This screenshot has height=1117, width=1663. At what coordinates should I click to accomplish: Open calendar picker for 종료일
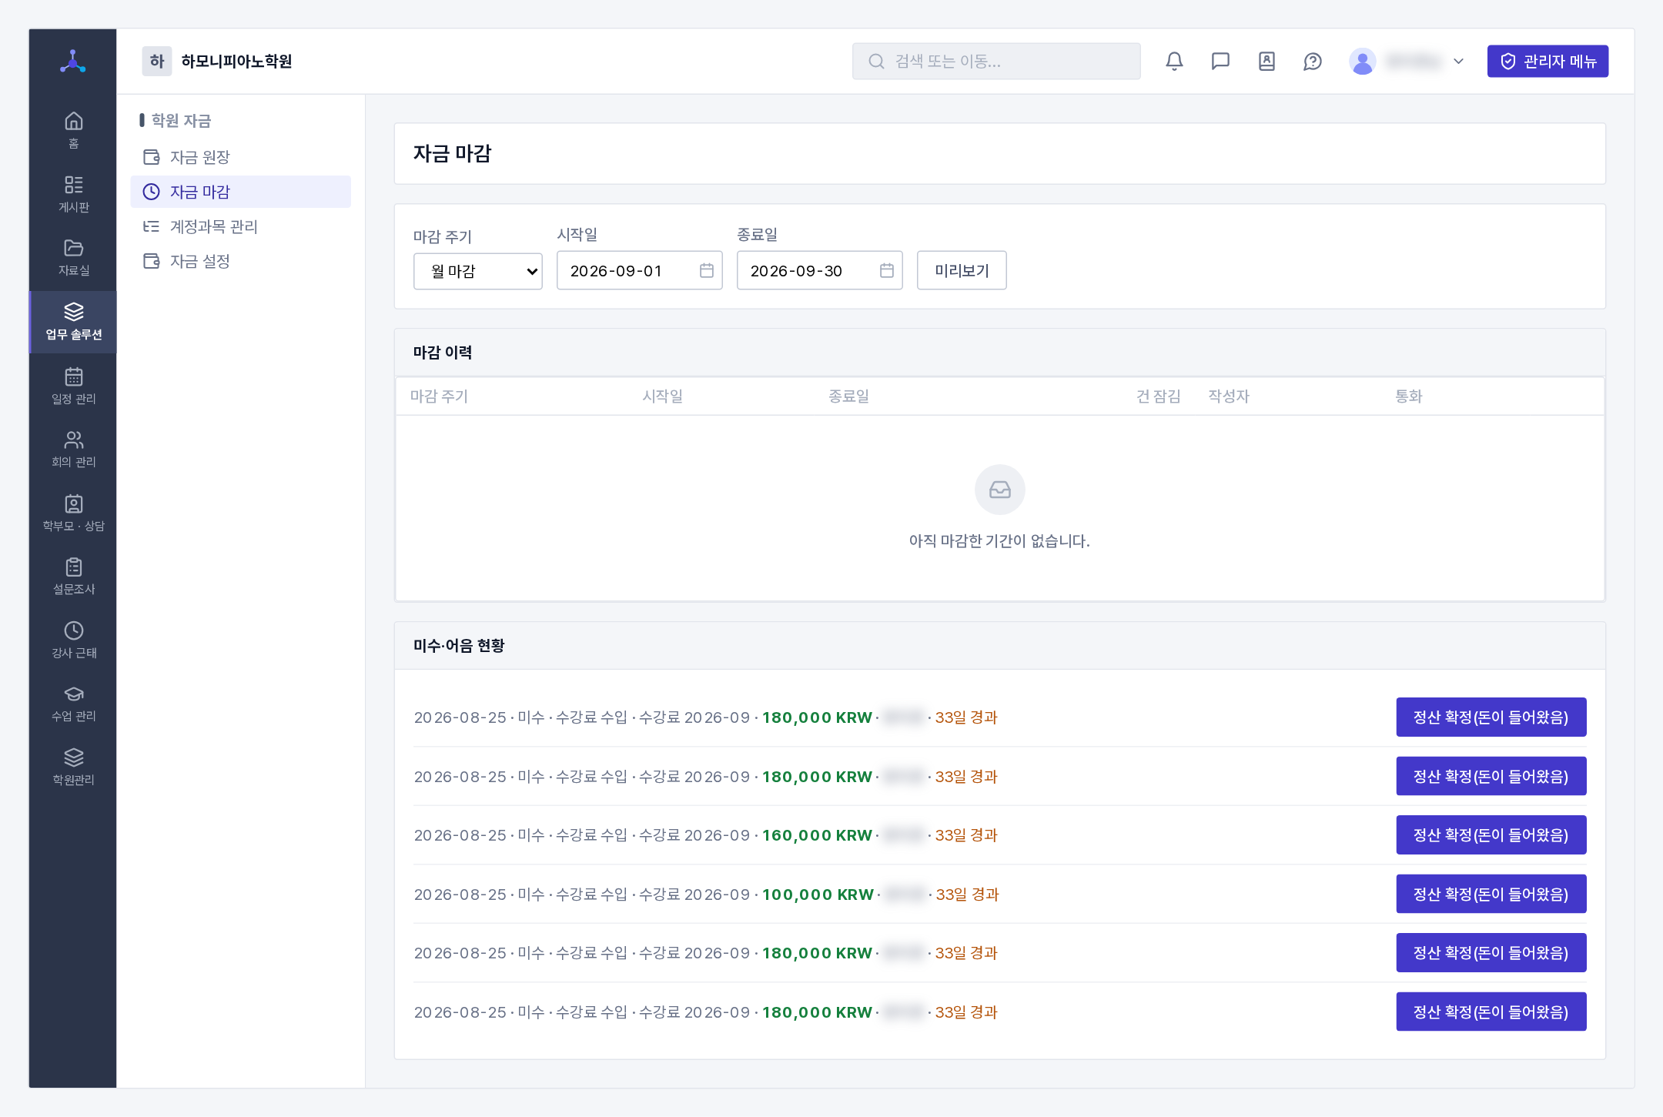pos(886,271)
